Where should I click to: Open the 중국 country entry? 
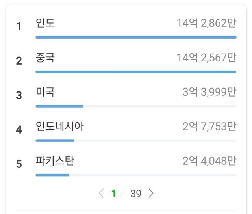[45, 58]
